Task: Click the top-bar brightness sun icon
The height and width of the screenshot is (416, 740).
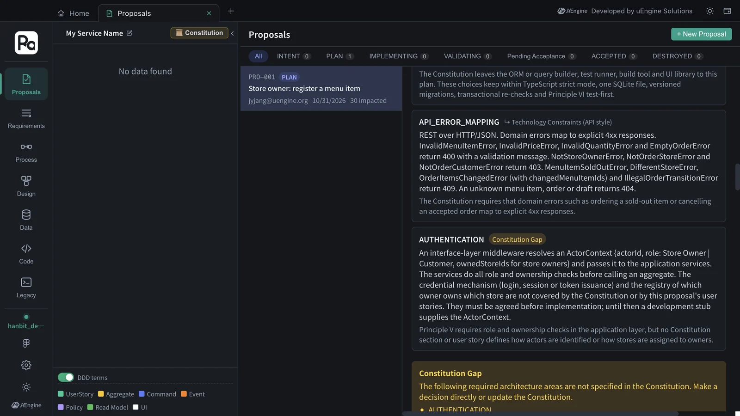Action: pos(710,11)
